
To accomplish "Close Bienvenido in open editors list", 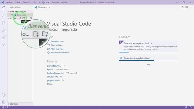I will pos(12,15).
